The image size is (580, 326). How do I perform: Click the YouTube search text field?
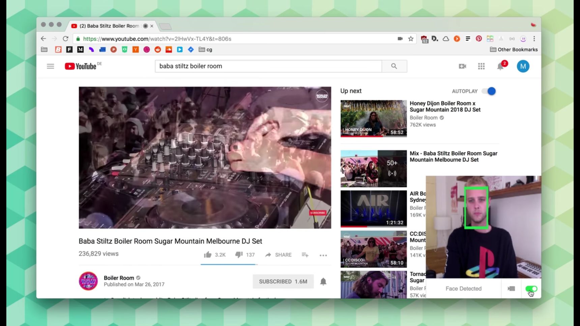coord(268,66)
